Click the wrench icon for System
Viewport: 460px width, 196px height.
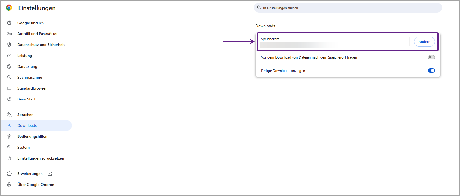[x=9, y=147]
